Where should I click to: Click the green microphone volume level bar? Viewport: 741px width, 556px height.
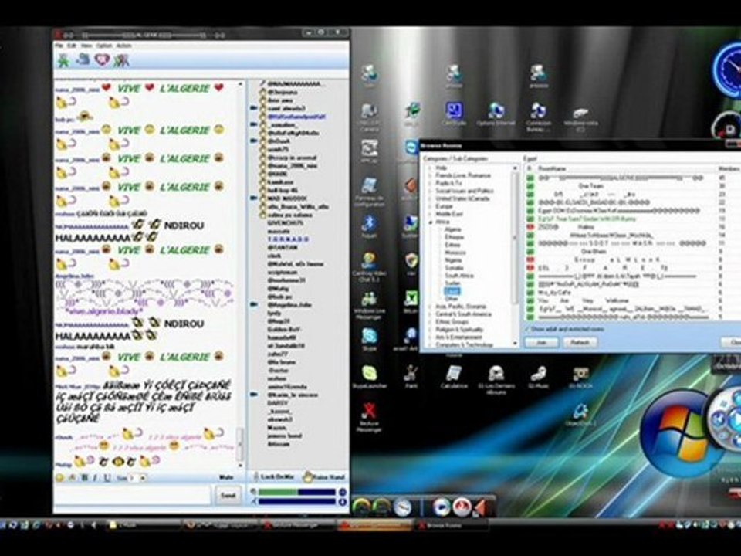(x=278, y=491)
